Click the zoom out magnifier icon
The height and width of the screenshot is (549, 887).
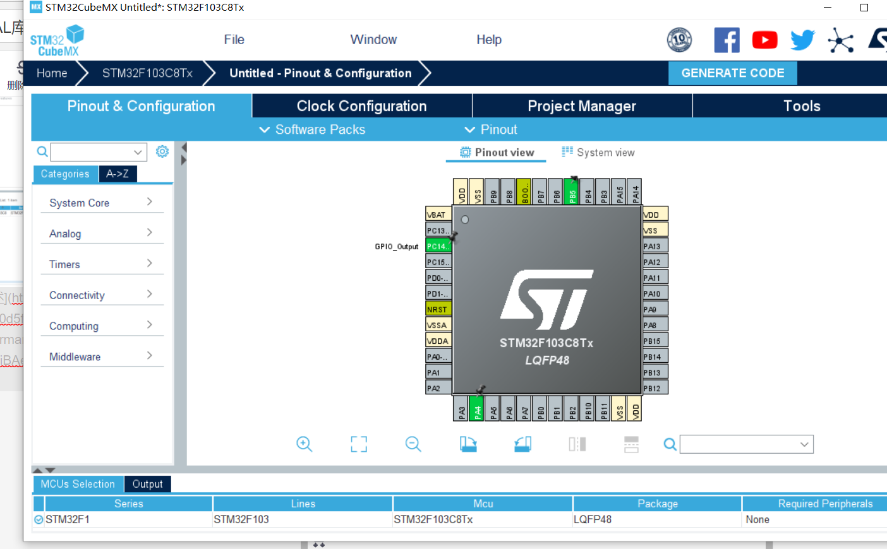[413, 444]
